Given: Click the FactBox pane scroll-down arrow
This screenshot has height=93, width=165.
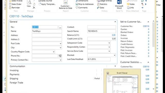Looking at the screenshot, I should [153, 89].
